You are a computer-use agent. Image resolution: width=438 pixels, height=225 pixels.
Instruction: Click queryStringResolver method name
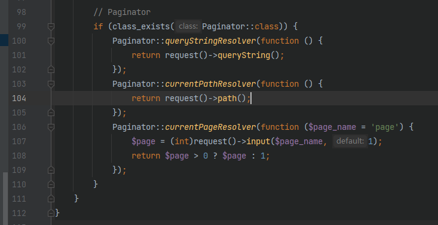click(x=210, y=41)
